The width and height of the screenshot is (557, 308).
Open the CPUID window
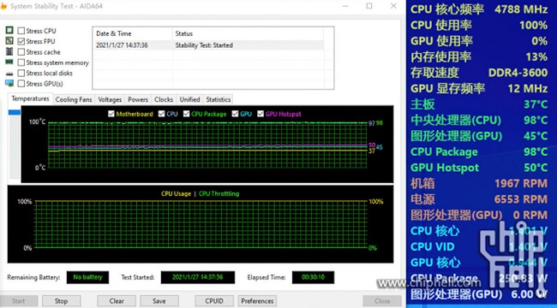pyautogui.click(x=214, y=301)
